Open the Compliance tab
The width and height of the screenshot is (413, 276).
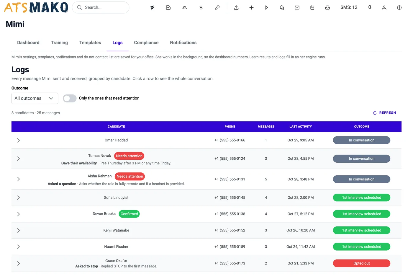click(x=146, y=43)
